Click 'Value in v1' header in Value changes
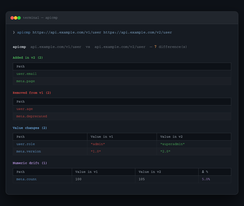Image resolution: width=244 pixels, height=206 pixels. point(122,137)
